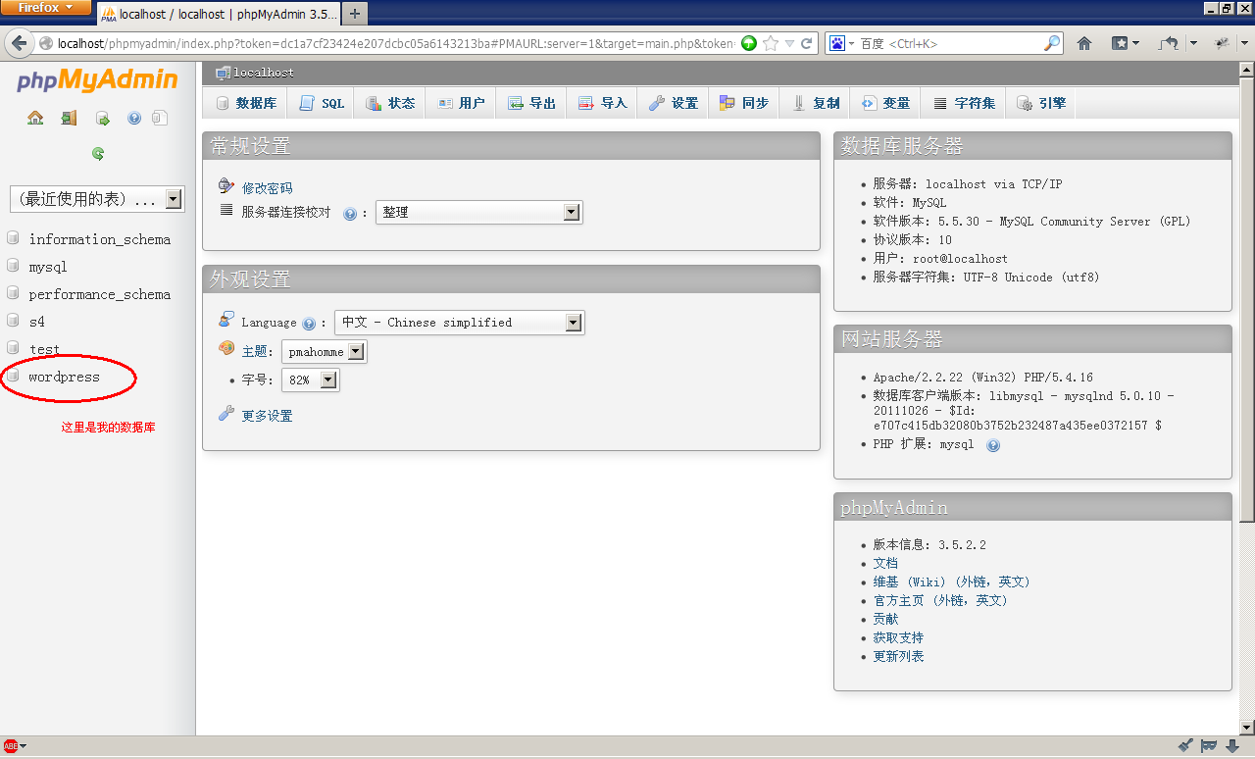Reload page using the address bar refresh icon

[x=807, y=43]
